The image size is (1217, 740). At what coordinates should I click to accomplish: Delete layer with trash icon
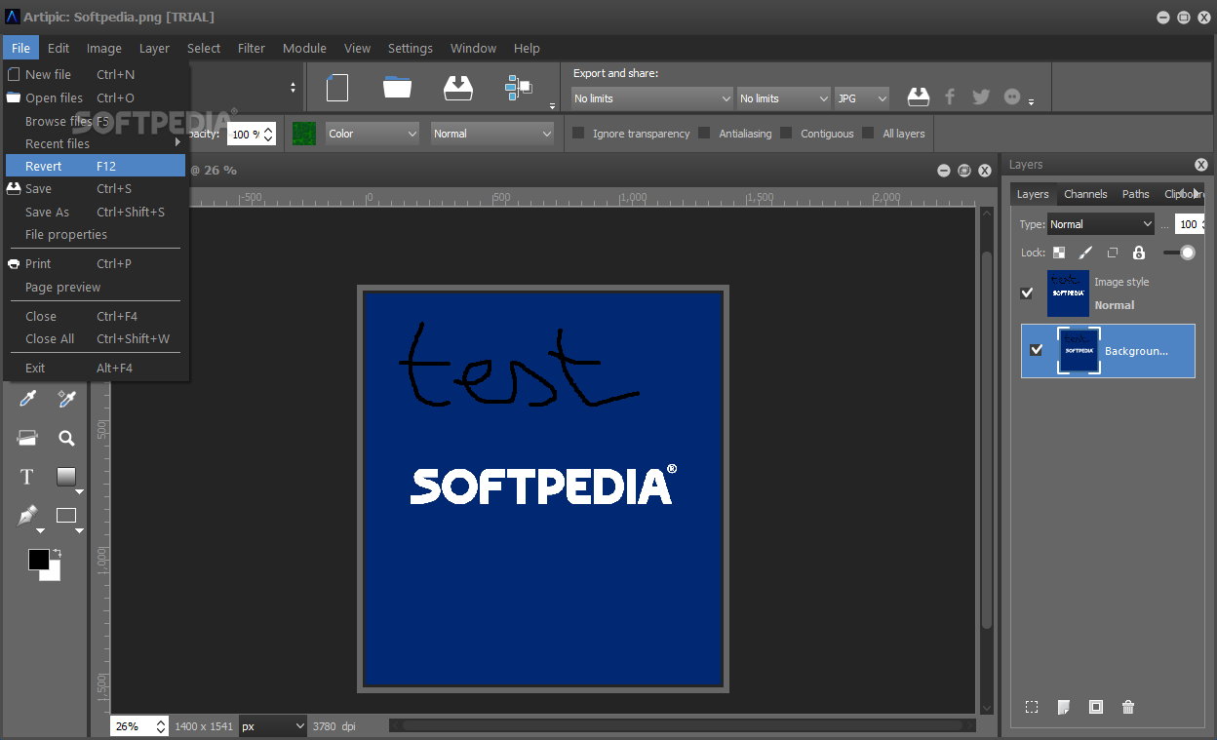(1128, 707)
